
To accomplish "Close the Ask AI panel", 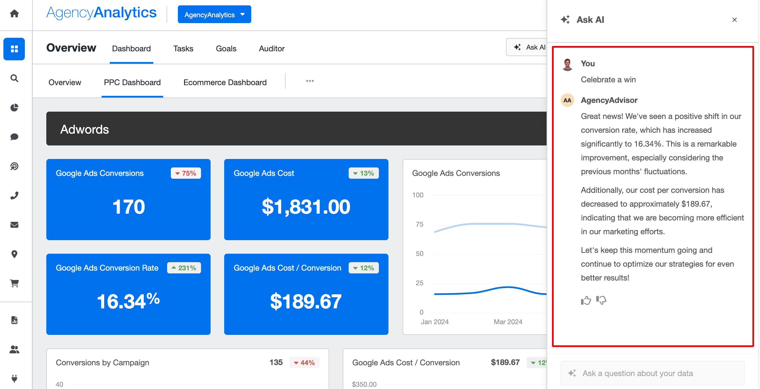I will click(734, 20).
